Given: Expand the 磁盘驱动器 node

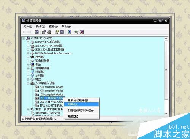Looking at the screenshot, I should tap(28, 61).
